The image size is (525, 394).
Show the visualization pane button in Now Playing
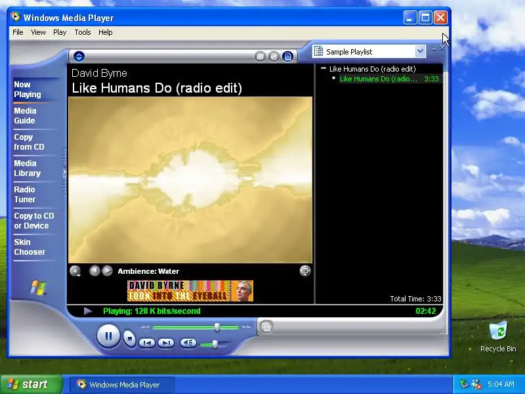(260, 56)
